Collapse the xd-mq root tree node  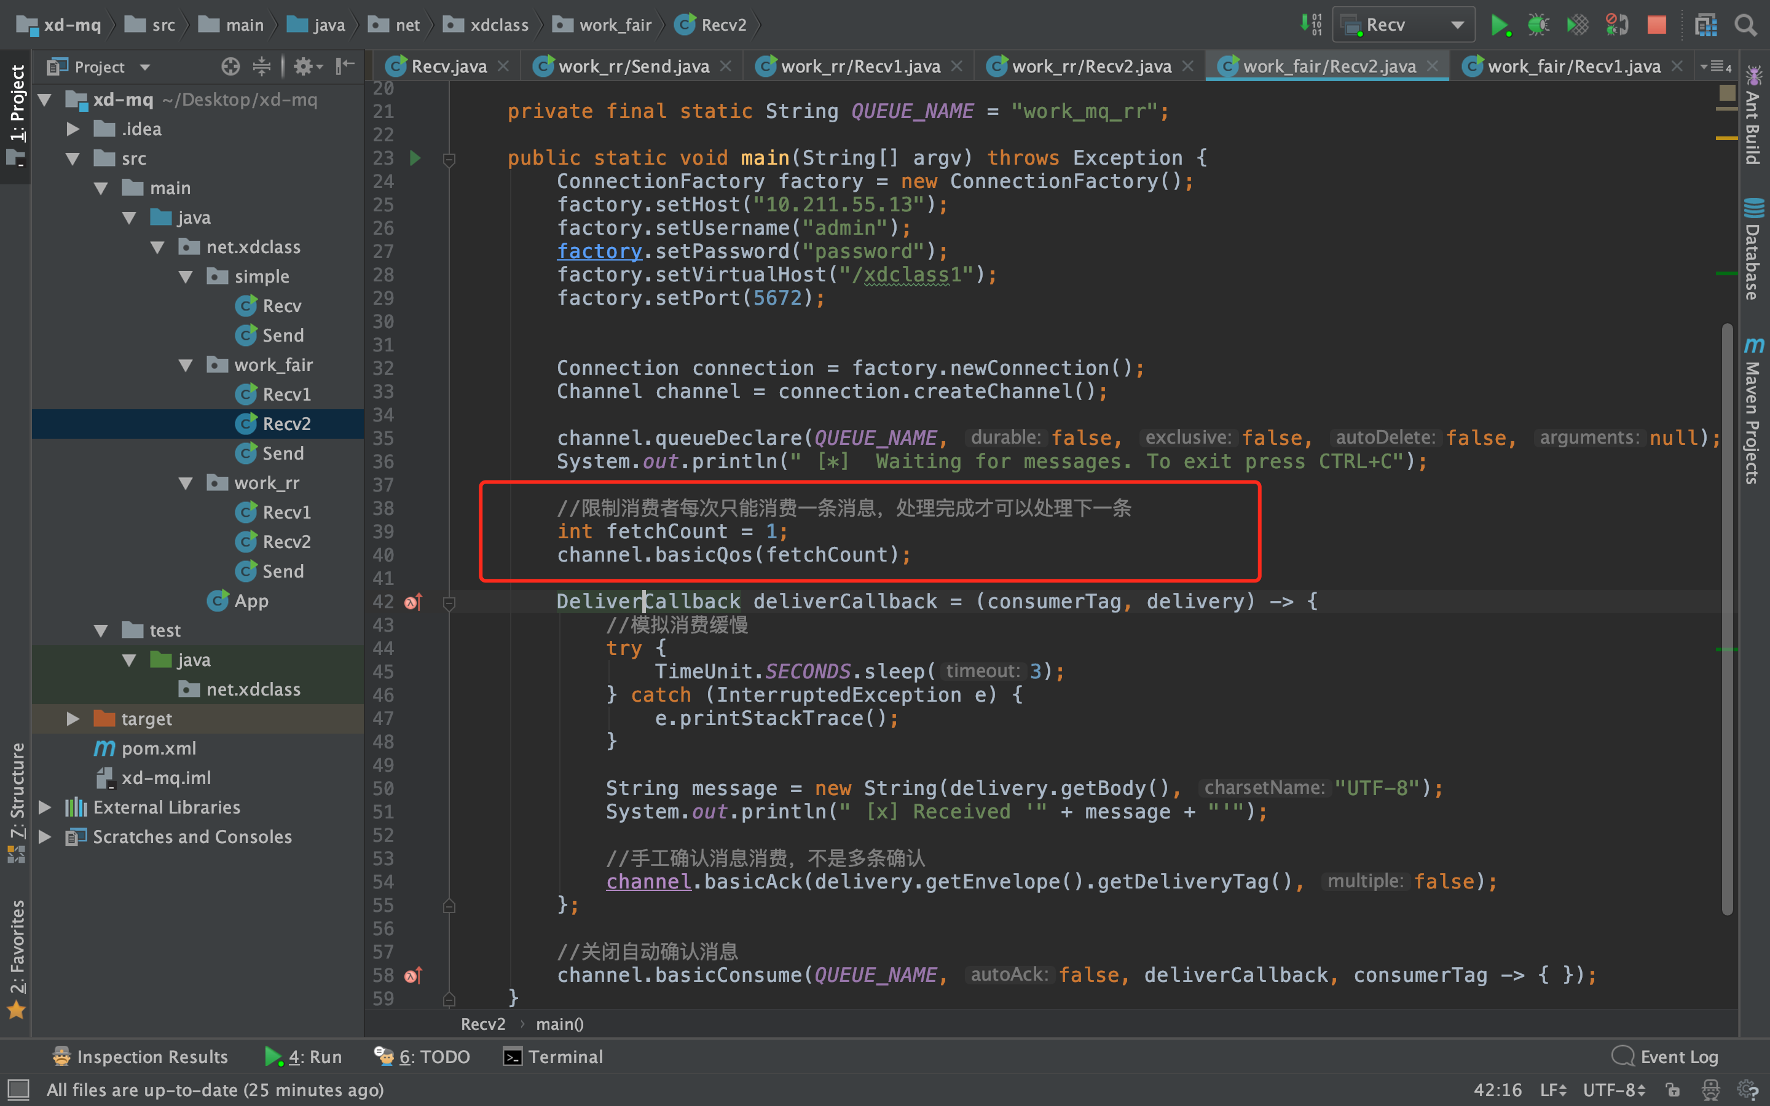coord(45,100)
